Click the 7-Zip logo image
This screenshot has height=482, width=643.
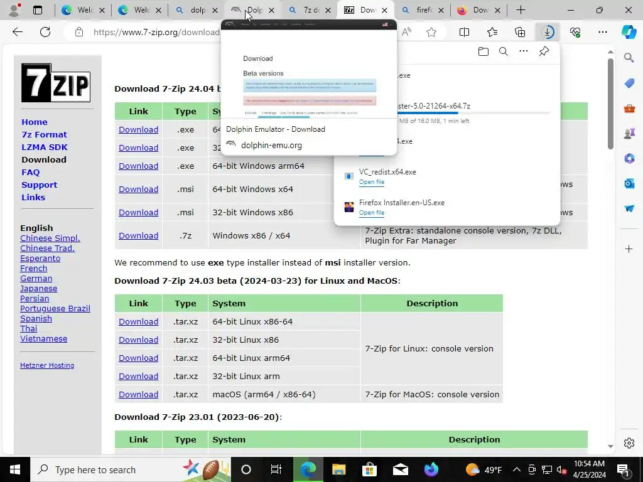(56, 83)
